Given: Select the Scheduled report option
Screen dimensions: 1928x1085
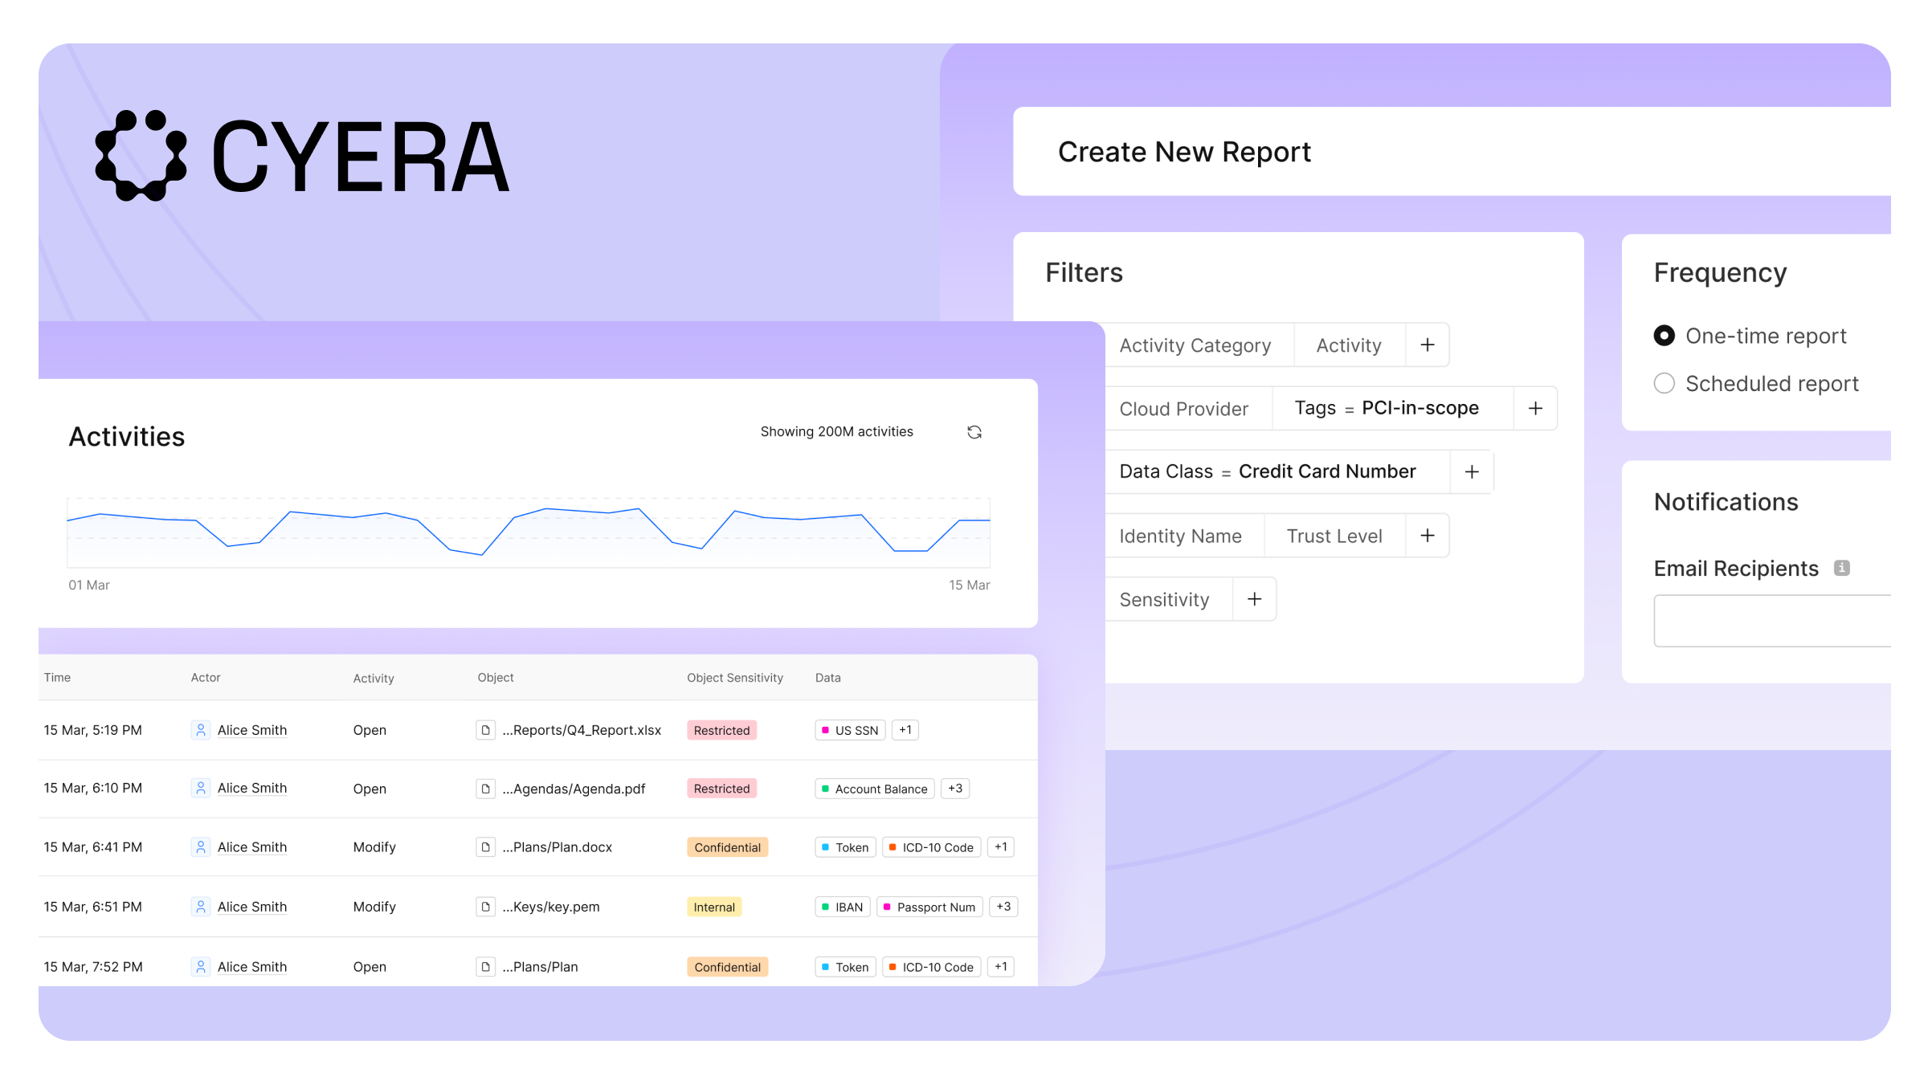Looking at the screenshot, I should pos(1664,383).
